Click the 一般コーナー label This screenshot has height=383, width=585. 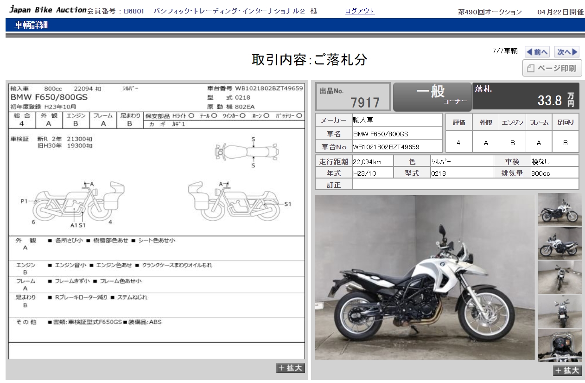pos(432,96)
